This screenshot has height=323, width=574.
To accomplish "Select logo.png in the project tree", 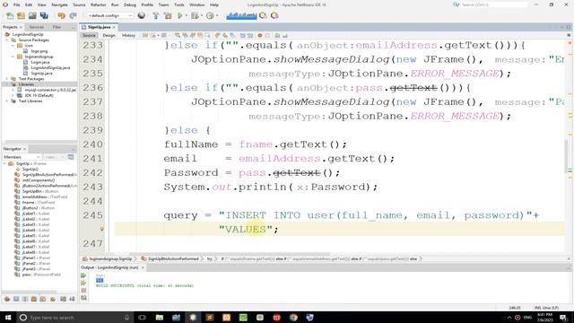I will (39, 51).
